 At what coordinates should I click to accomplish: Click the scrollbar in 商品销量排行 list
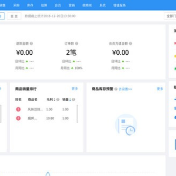[x=77, y=114]
